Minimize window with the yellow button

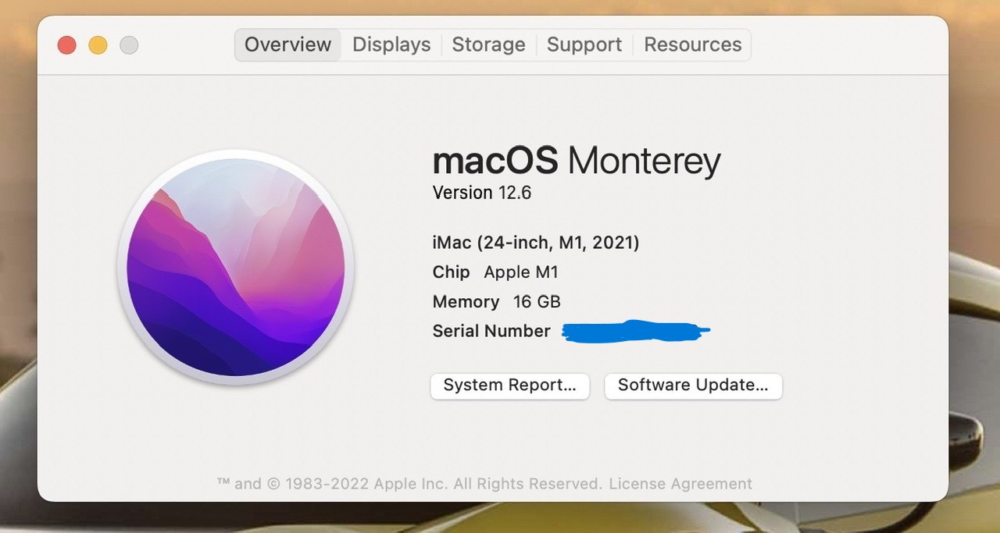point(98,45)
